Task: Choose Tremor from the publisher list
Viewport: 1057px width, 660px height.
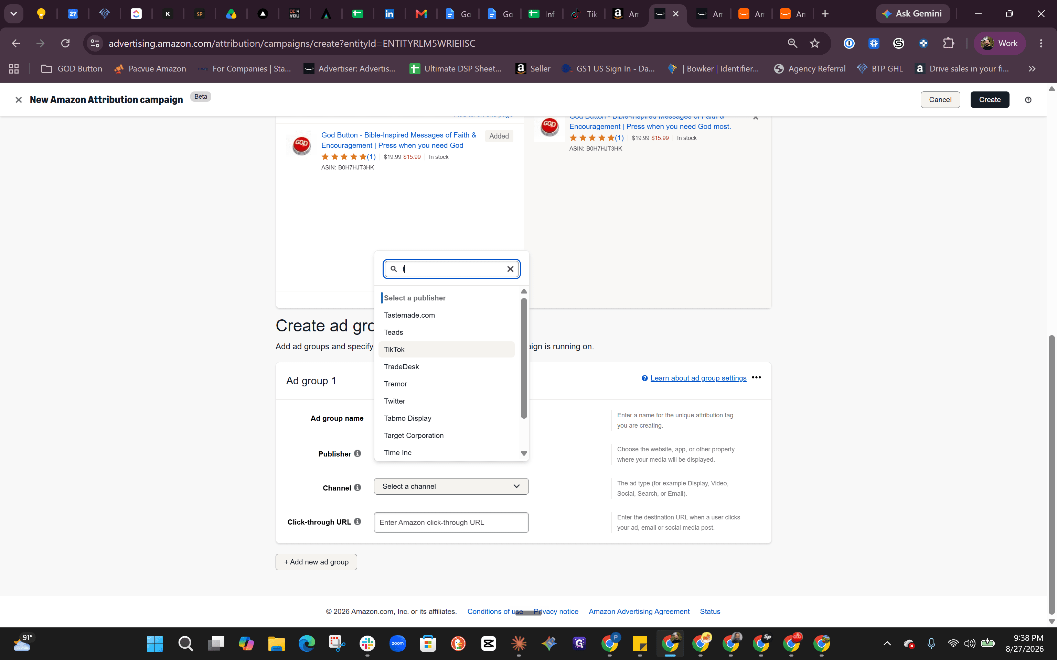Action: (446, 384)
